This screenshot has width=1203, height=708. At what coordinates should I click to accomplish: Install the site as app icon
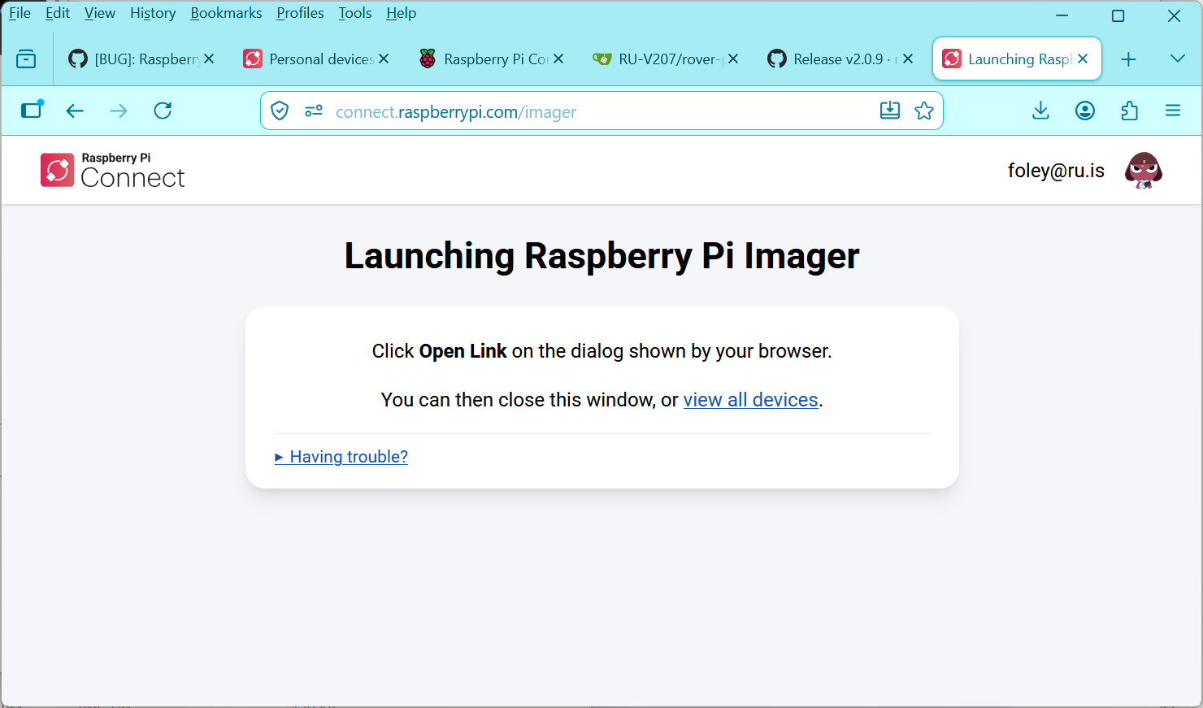[890, 111]
